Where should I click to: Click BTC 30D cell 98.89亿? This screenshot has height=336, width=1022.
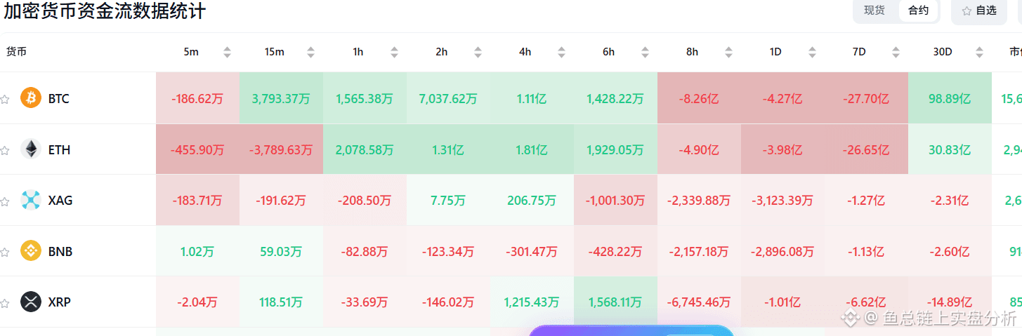pyautogui.click(x=950, y=99)
